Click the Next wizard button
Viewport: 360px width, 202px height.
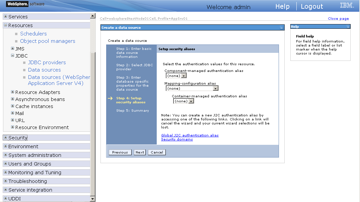(x=140, y=152)
